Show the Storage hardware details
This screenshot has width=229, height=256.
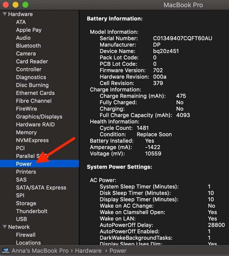point(26,203)
